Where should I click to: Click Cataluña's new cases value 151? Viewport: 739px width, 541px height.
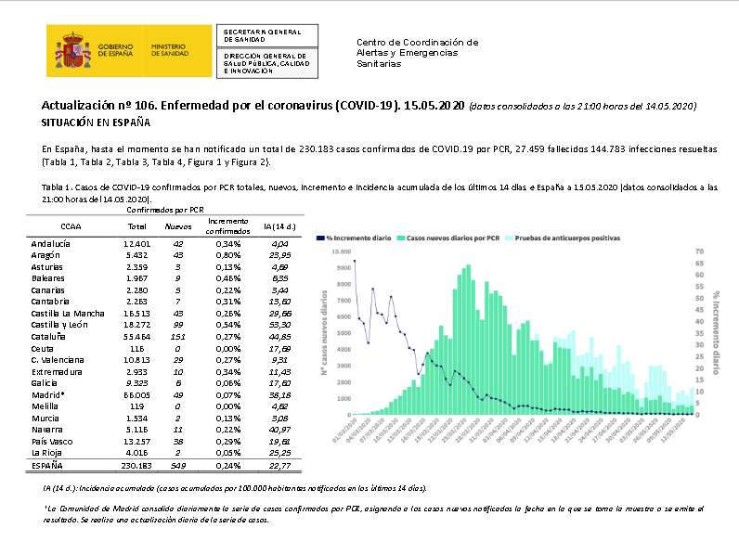coord(178,337)
